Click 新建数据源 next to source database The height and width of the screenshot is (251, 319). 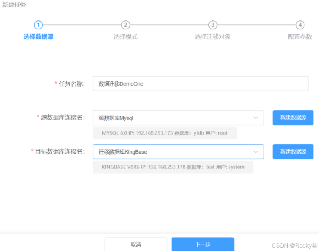point(293,118)
